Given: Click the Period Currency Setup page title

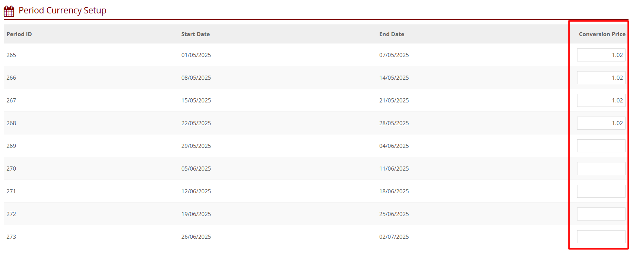Looking at the screenshot, I should [62, 10].
